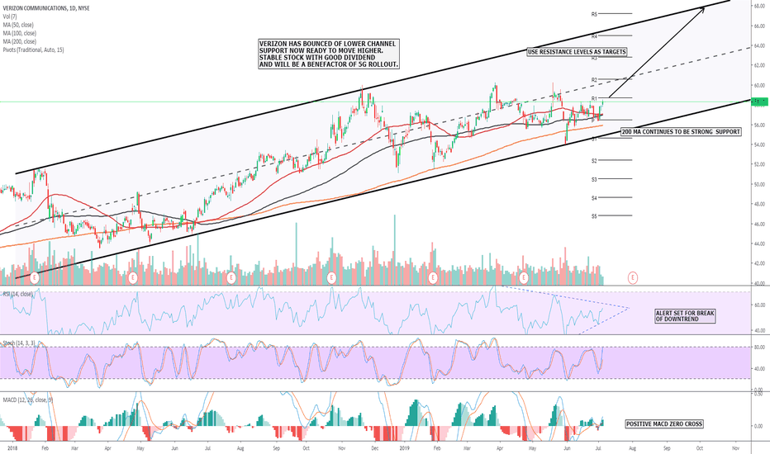Click the 48.00 price axis label
Screen dimensions: 770x454
click(760, 204)
